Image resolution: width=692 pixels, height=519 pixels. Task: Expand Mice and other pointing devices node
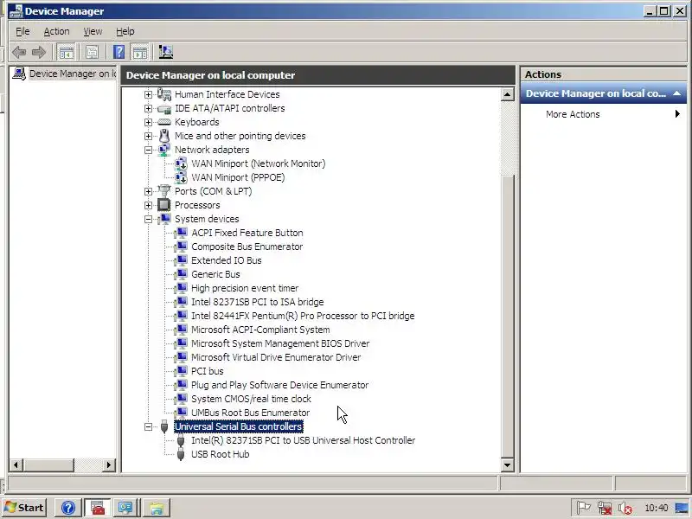[148, 136]
